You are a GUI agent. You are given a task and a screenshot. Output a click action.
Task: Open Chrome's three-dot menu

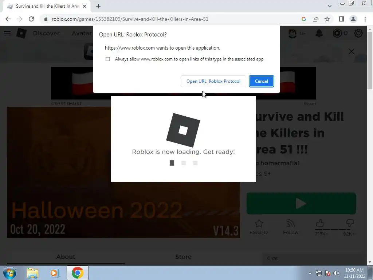(365, 19)
